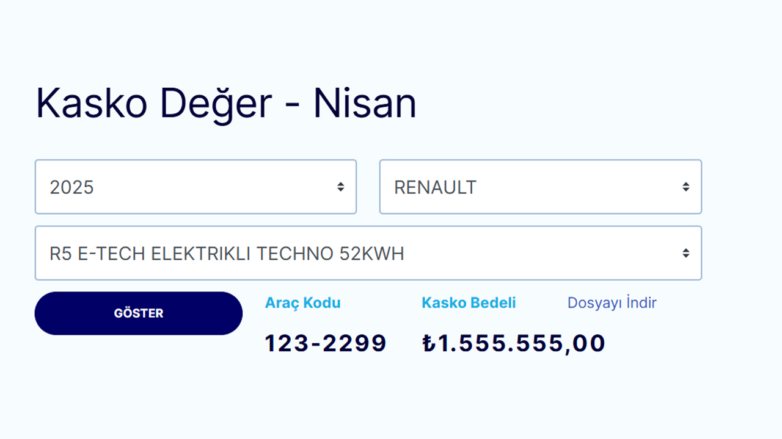
Task: Click the Araç Kodu label
Action: pos(302,303)
